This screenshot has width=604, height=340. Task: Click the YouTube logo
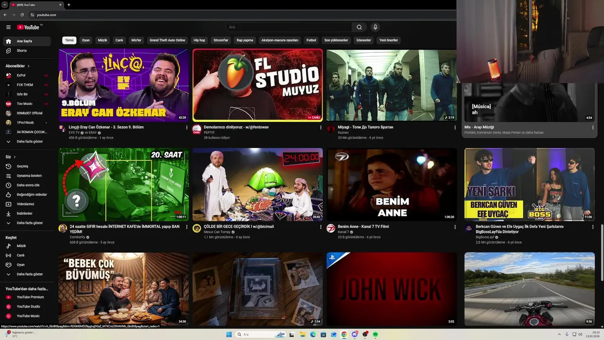[28, 27]
